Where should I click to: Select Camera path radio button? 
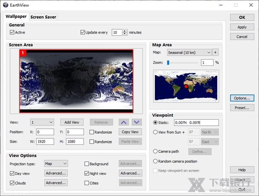pos(155,151)
